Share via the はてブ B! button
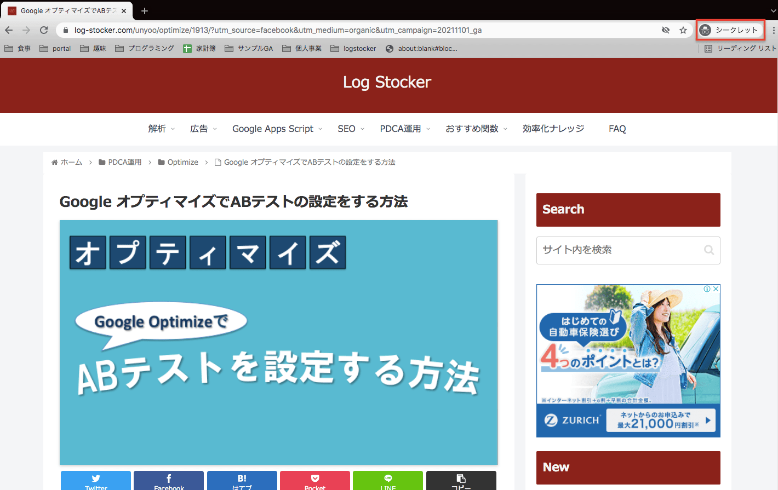 coord(242,481)
